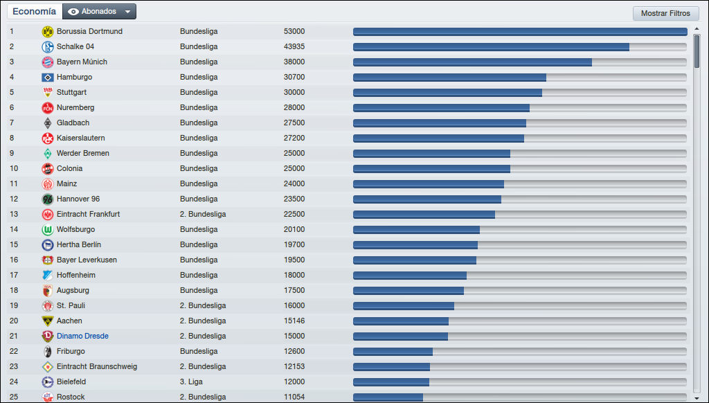Click the vertical scrollbar thumb

(x=697, y=51)
